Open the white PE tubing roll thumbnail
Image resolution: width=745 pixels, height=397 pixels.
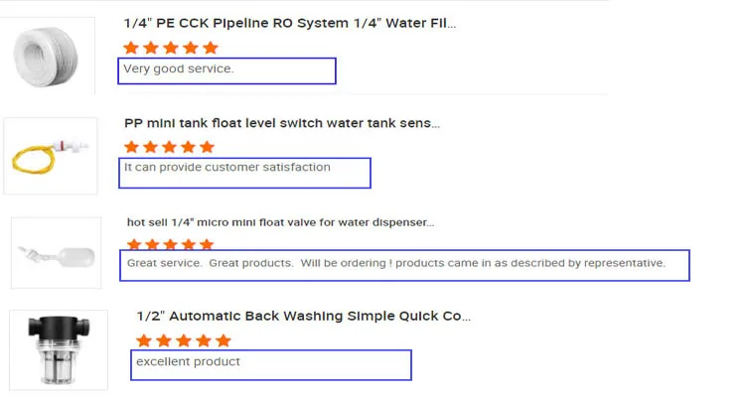[55, 58]
